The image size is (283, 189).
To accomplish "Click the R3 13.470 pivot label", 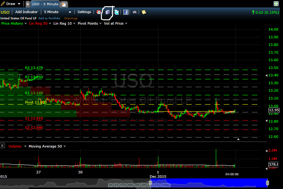I will coord(34,68).
